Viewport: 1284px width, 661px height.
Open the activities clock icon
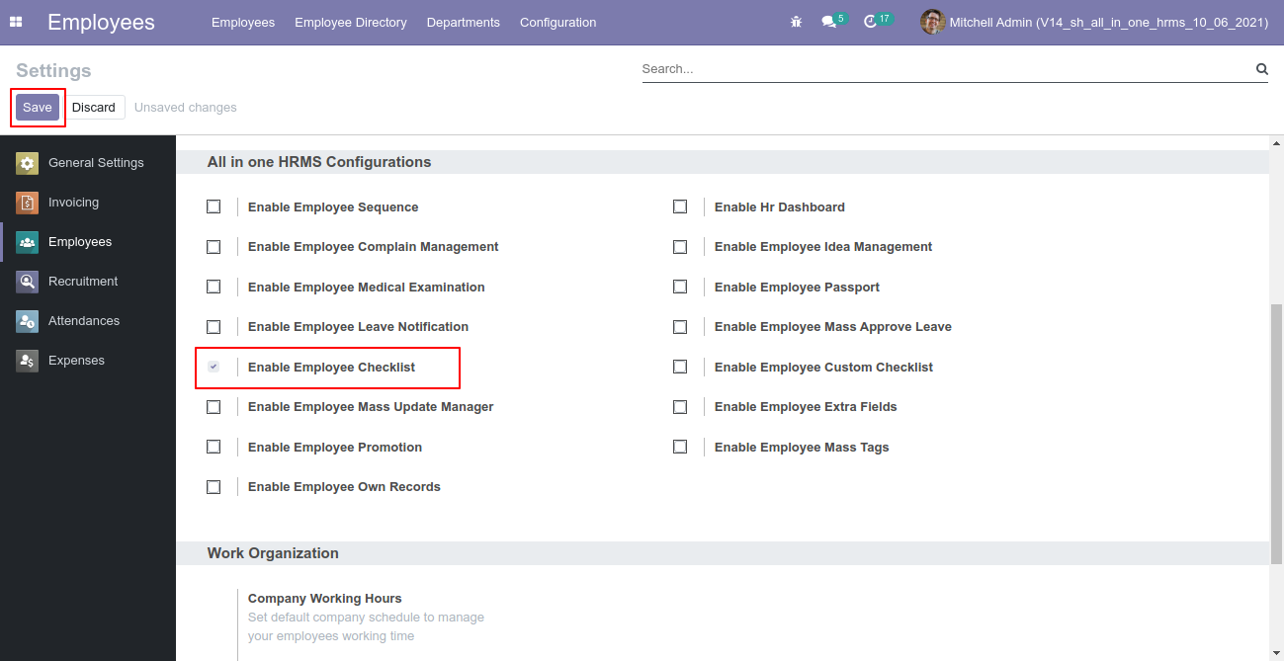tap(870, 22)
